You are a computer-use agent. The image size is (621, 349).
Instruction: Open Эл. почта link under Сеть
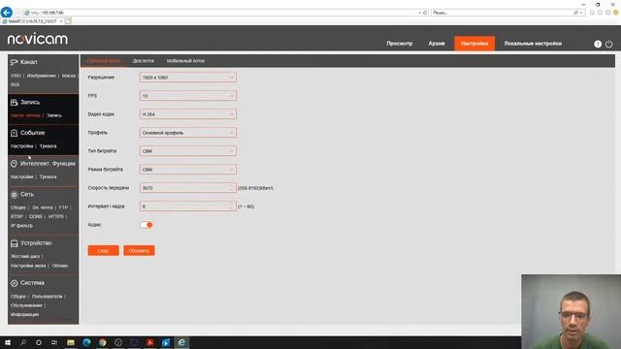[x=43, y=207]
